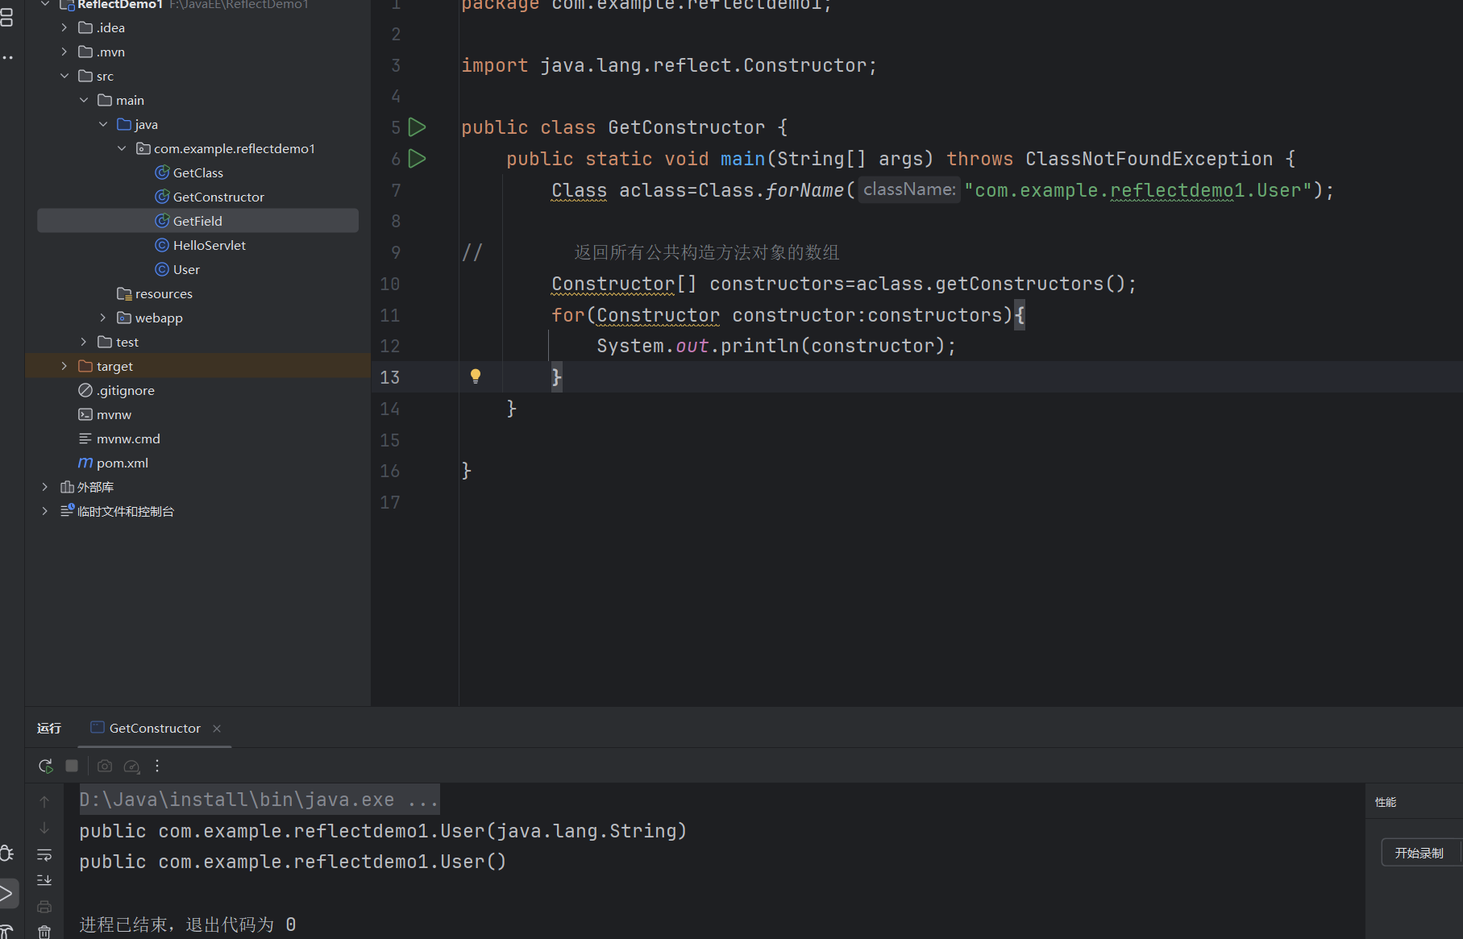1463x939 pixels.
Task: Click the System.out.println(constructor) statement
Action: click(x=776, y=346)
